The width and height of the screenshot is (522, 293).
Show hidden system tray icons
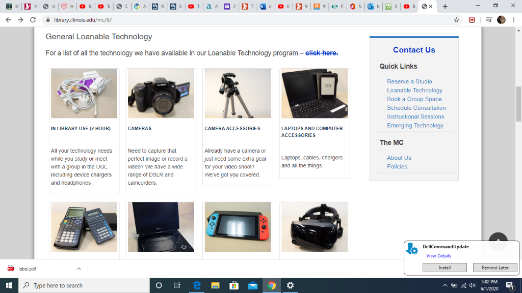pos(445,285)
